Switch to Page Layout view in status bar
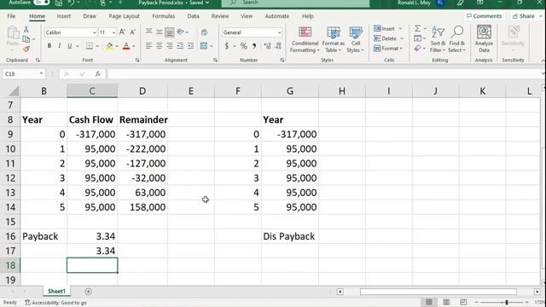The width and height of the screenshot is (546, 307). (x=446, y=302)
